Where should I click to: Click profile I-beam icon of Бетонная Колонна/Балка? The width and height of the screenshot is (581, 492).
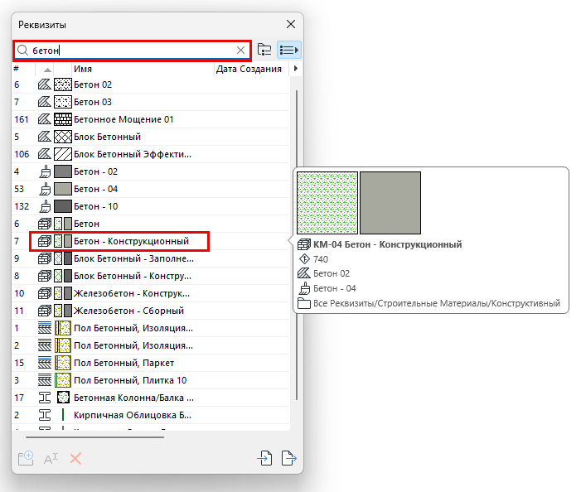point(45,398)
